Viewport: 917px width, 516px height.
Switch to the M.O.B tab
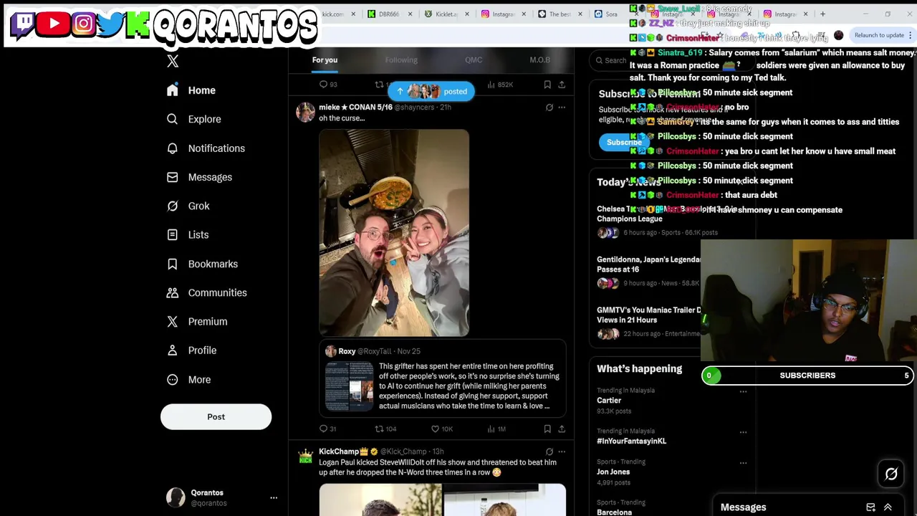(539, 60)
